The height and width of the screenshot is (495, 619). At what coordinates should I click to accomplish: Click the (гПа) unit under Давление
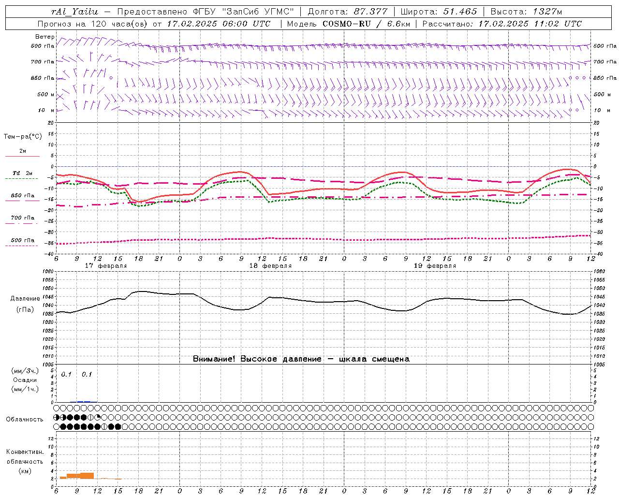tap(25, 310)
